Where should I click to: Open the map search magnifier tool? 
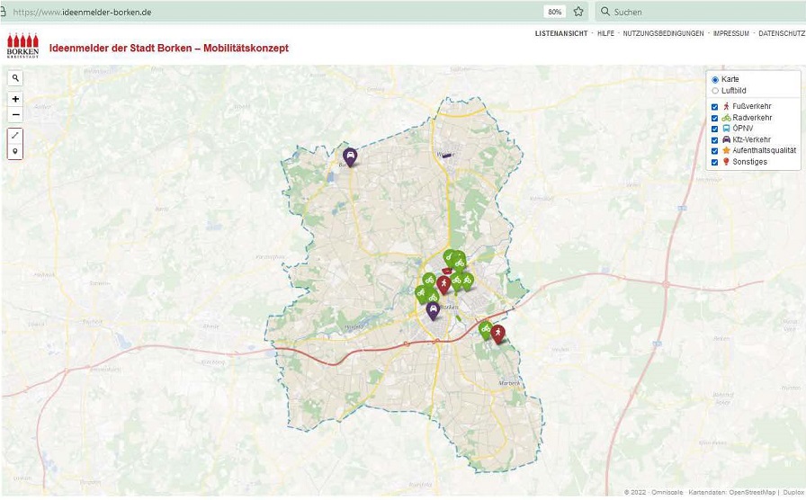pos(15,78)
